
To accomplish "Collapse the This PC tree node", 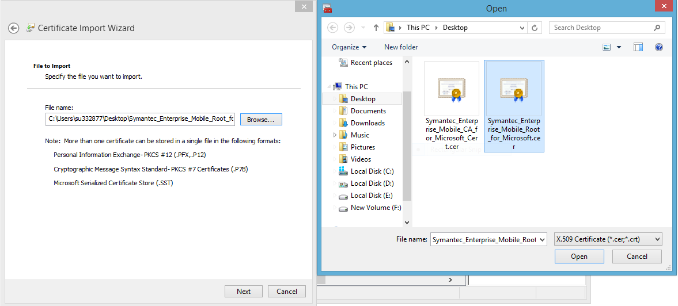I will click(329, 86).
